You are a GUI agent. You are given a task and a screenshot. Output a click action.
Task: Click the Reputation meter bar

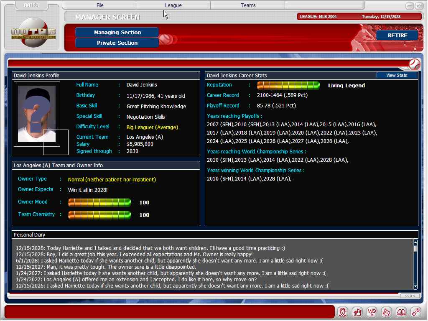pyautogui.click(x=288, y=85)
